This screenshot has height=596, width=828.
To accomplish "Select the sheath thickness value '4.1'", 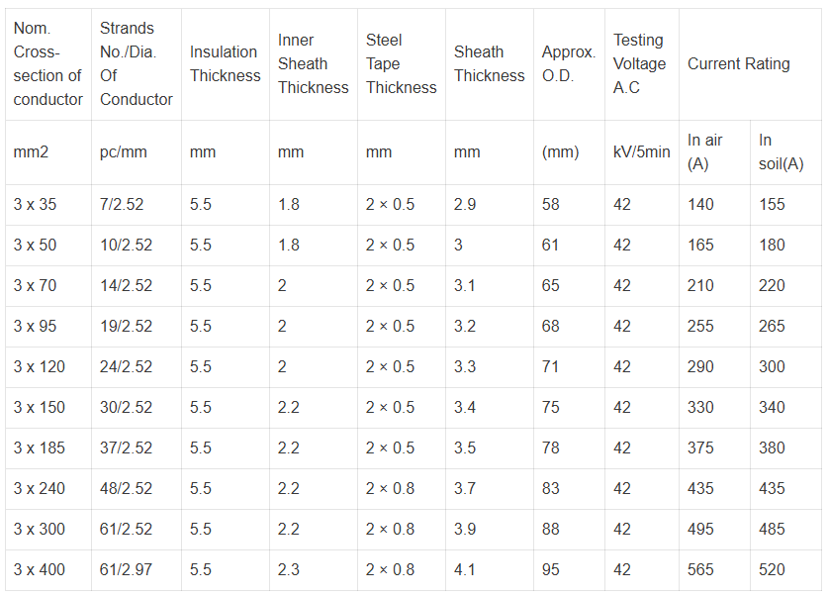I will click(465, 569).
